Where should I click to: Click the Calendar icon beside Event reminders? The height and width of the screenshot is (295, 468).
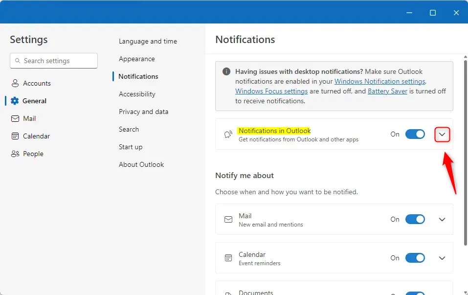(228, 258)
